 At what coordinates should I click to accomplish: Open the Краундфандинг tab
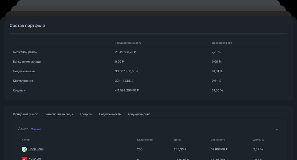coord(139,114)
